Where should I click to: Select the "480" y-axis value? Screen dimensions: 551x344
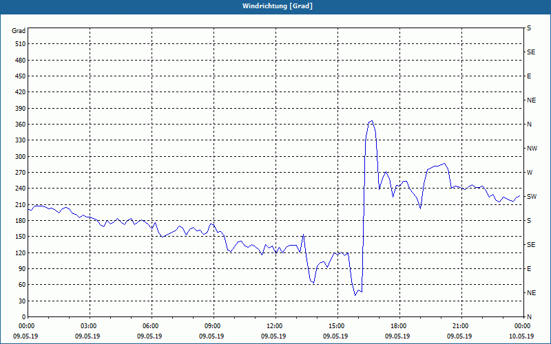coord(21,61)
